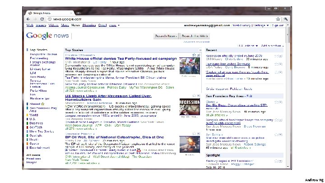Viewport: 325px width, 183px height.
Task: Open options arrow for White House story
Action: tap(198, 55)
